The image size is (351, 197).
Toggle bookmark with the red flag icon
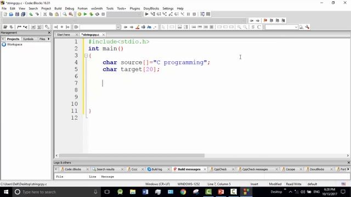(x=265, y=20)
